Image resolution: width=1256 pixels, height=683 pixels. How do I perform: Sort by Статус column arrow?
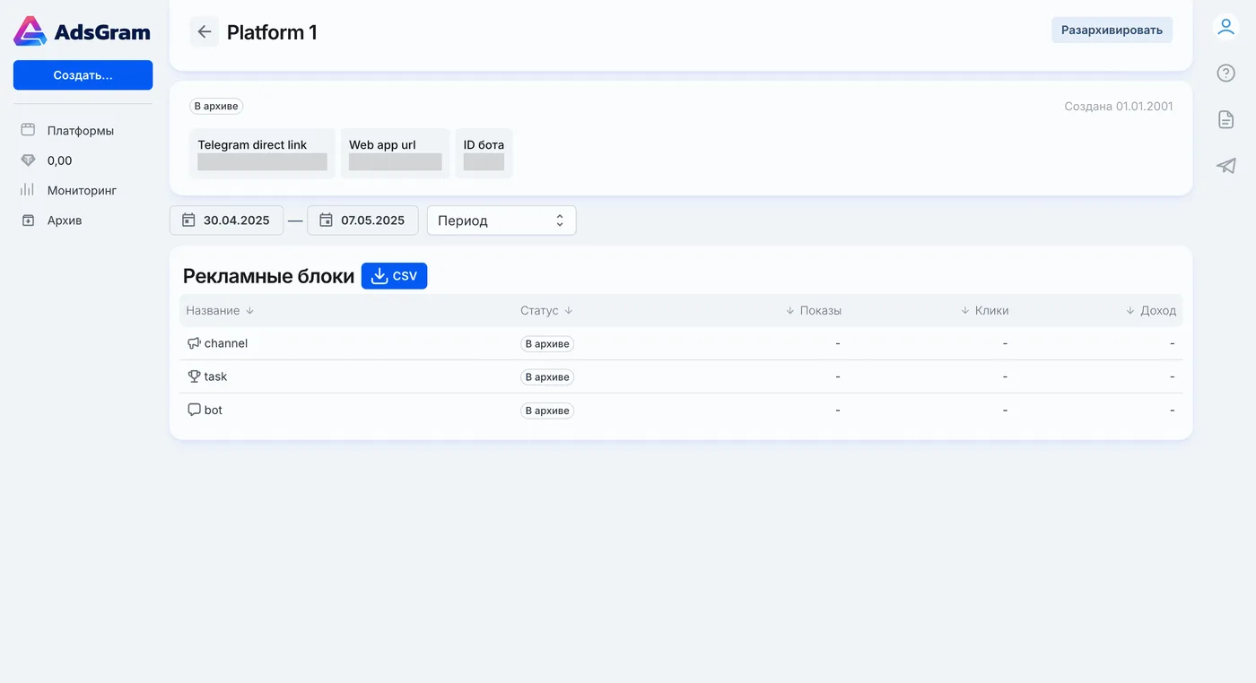[569, 311]
